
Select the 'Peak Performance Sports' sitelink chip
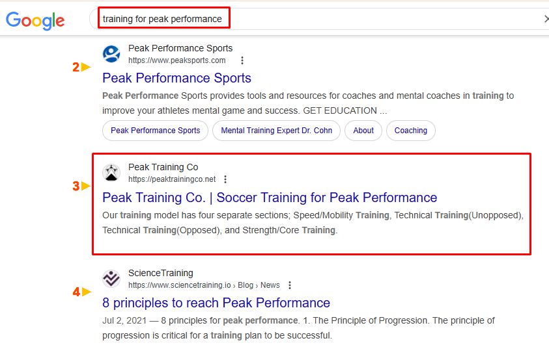[155, 131]
